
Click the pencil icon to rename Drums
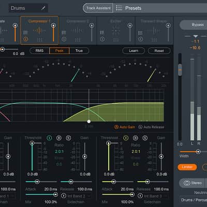tap(43, 8)
